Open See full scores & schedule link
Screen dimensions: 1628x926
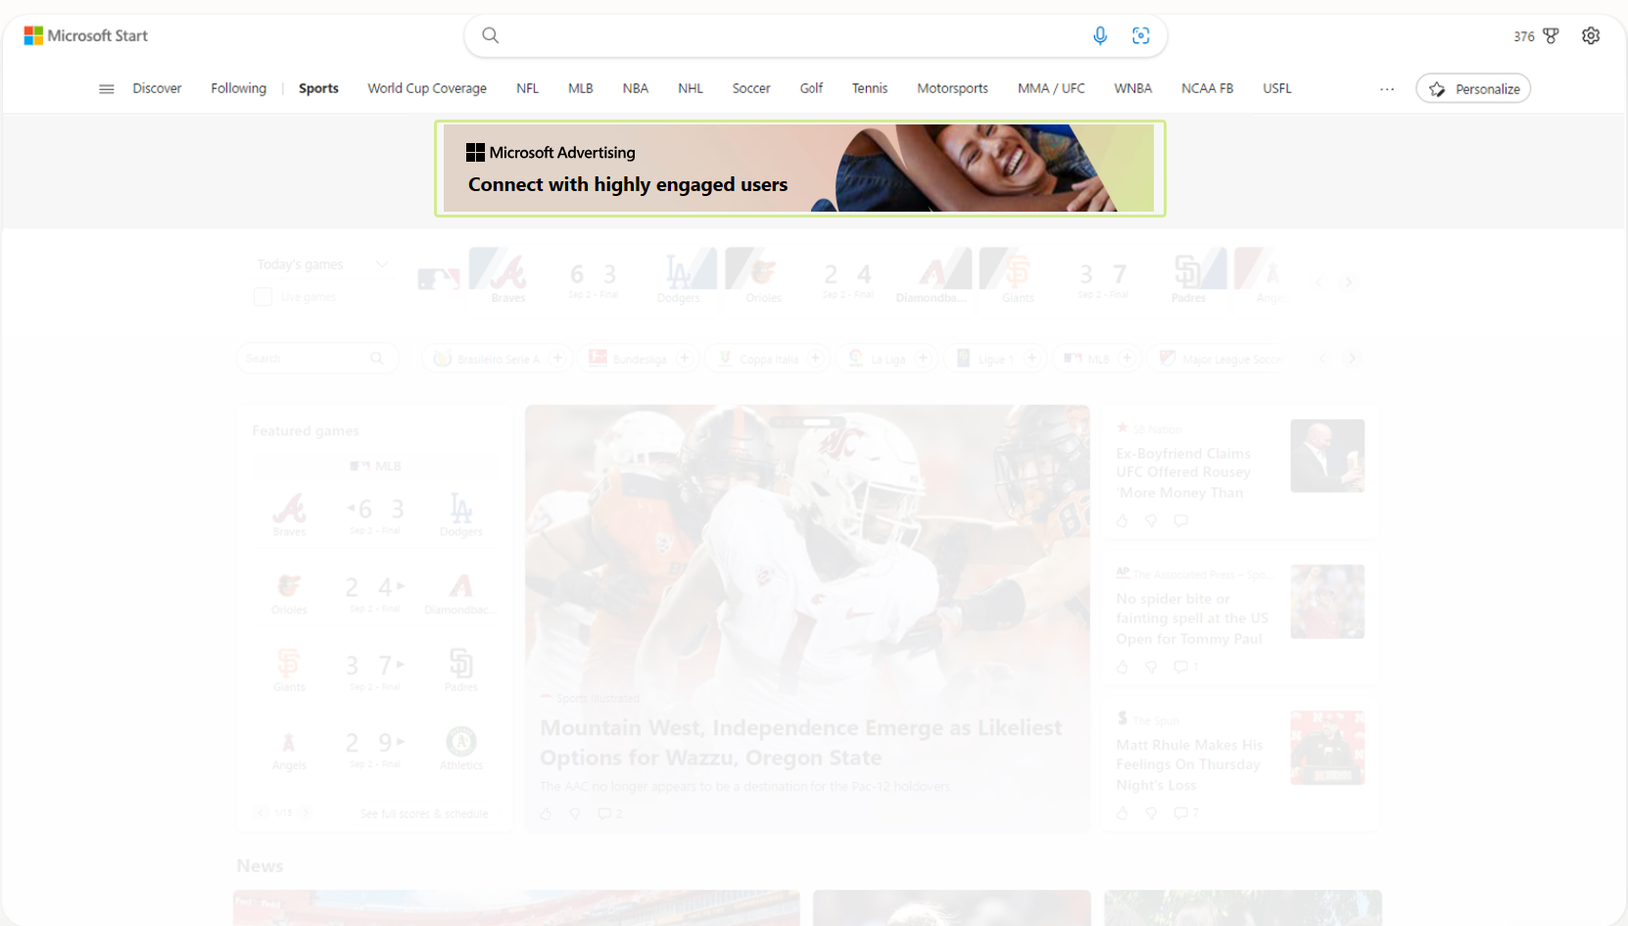tap(425, 813)
